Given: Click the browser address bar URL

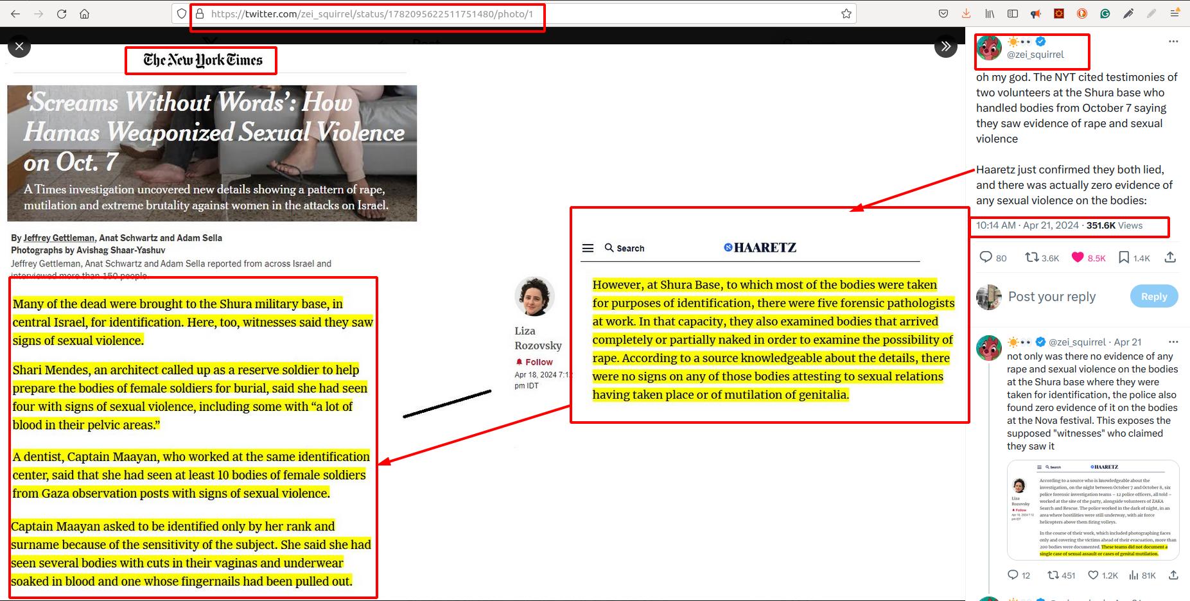Looking at the screenshot, I should click(x=372, y=13).
